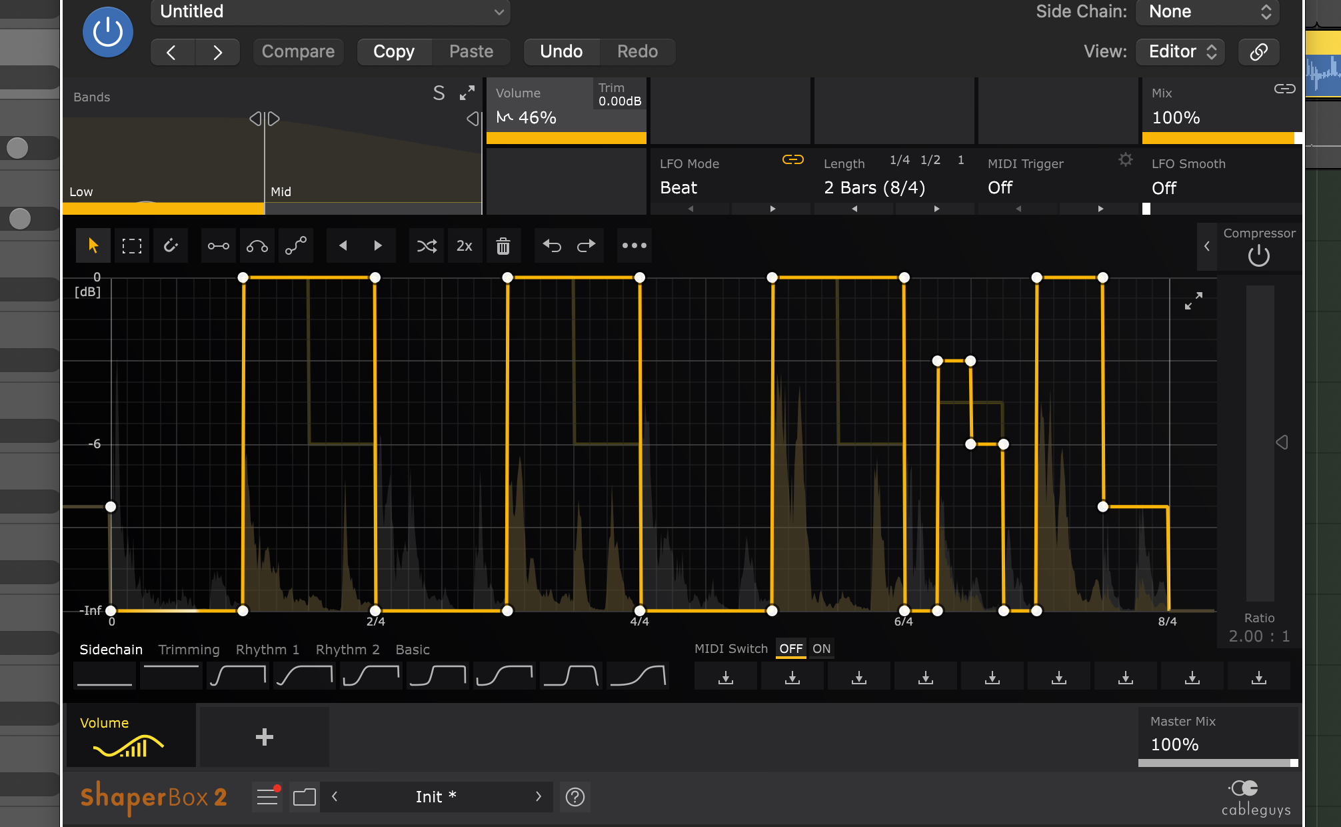The height and width of the screenshot is (827, 1341).
Task: Switch MIDI Switch to ON
Action: 821,648
